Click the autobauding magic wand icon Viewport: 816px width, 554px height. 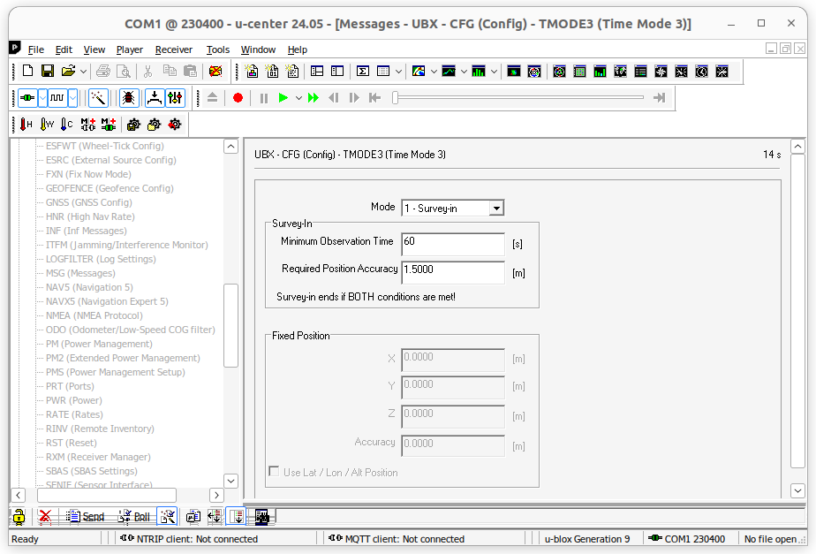pyautogui.click(x=98, y=98)
